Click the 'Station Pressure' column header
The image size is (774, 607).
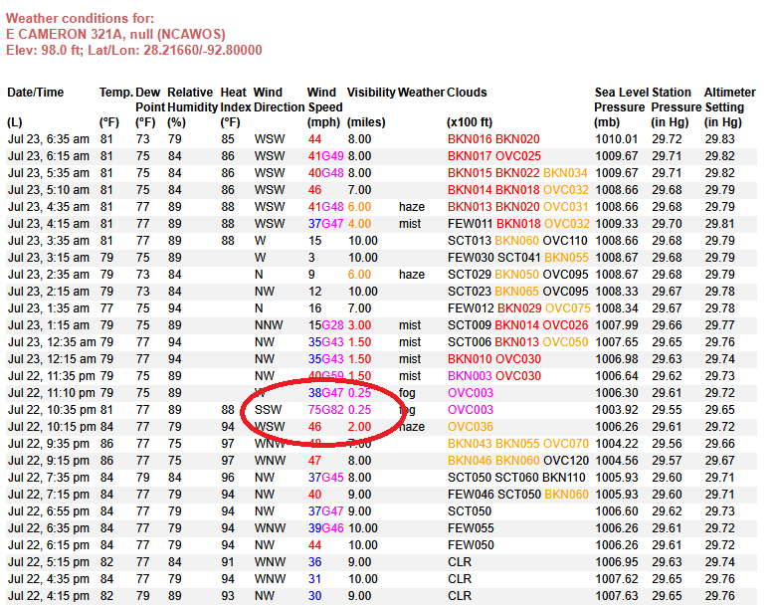(677, 100)
